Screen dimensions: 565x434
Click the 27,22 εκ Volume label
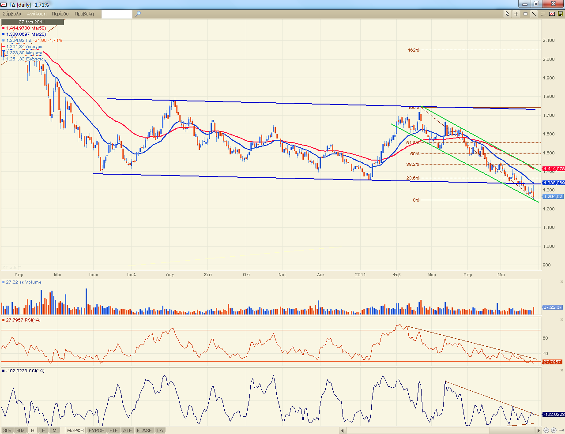coord(22,282)
